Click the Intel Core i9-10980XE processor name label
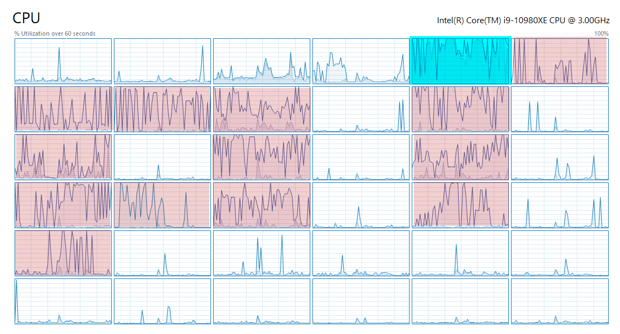The width and height of the screenshot is (620, 334). point(523,21)
